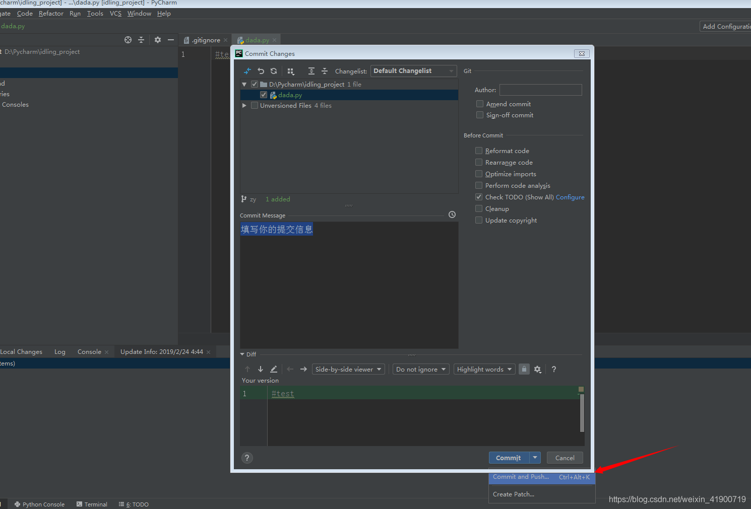Disable Check TODO checkbox
Screen dimensions: 751x509
pos(479,197)
